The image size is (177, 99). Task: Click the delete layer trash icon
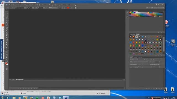point(162,89)
